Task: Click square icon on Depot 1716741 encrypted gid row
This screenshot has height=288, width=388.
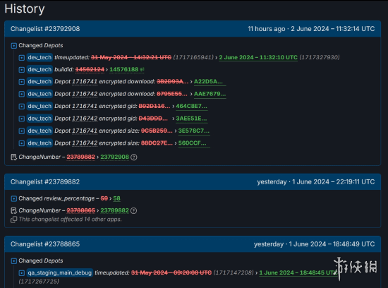Action: coord(22,107)
